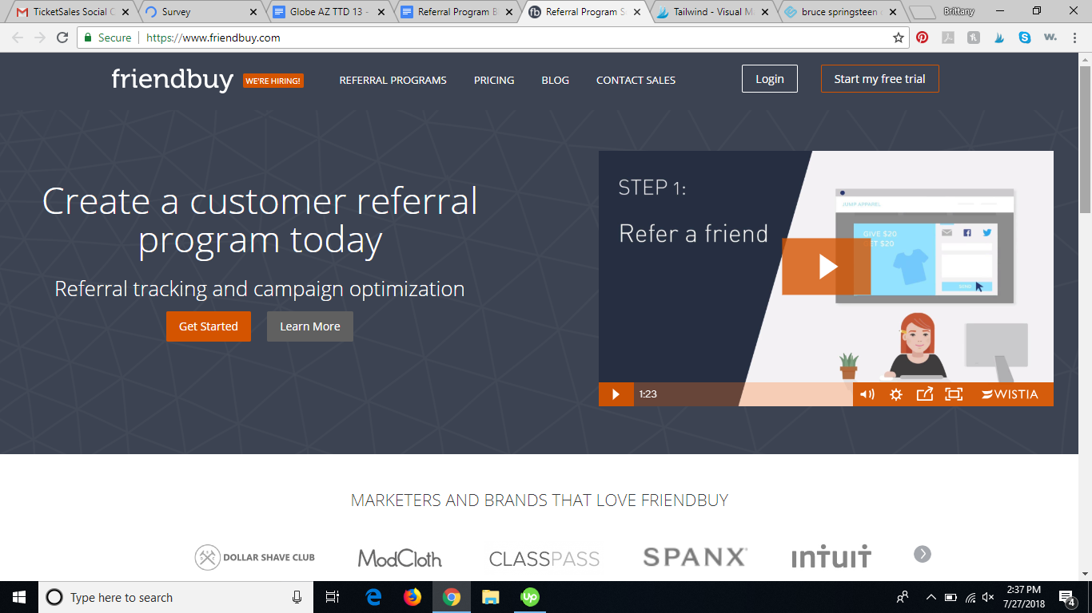Reload the page
Image resolution: width=1092 pixels, height=613 pixels.
(62, 38)
